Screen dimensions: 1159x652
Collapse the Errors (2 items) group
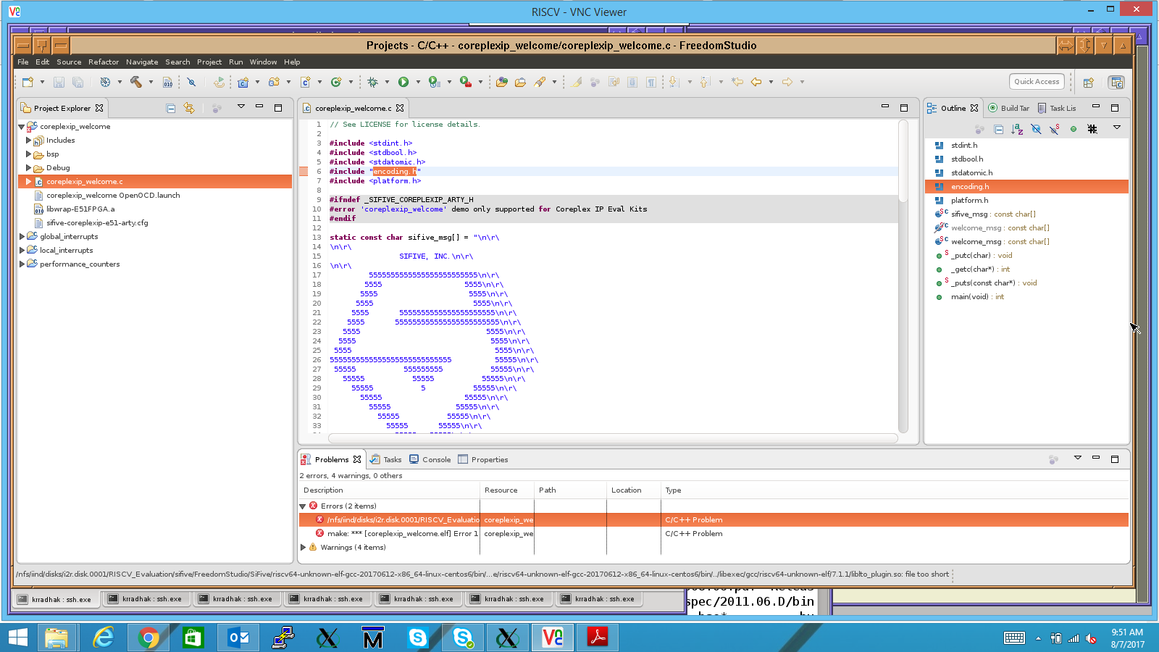pos(303,506)
